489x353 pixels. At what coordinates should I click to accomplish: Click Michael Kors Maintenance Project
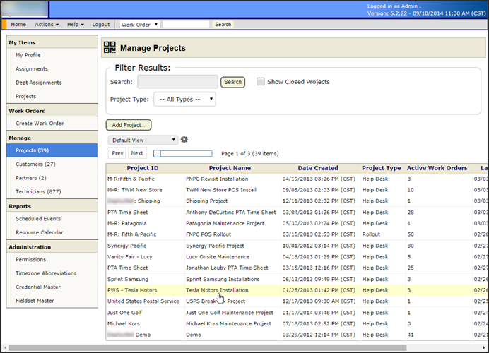[228, 324]
